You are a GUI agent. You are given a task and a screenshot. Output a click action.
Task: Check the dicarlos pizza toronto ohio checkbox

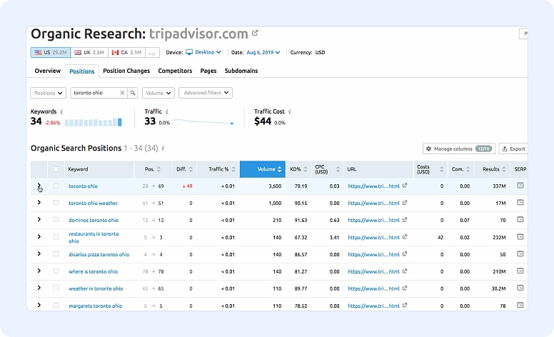click(x=56, y=253)
